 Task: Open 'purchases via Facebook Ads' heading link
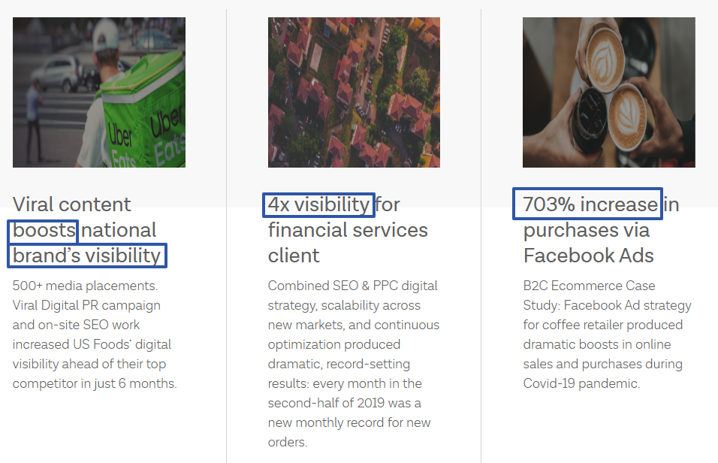click(588, 243)
